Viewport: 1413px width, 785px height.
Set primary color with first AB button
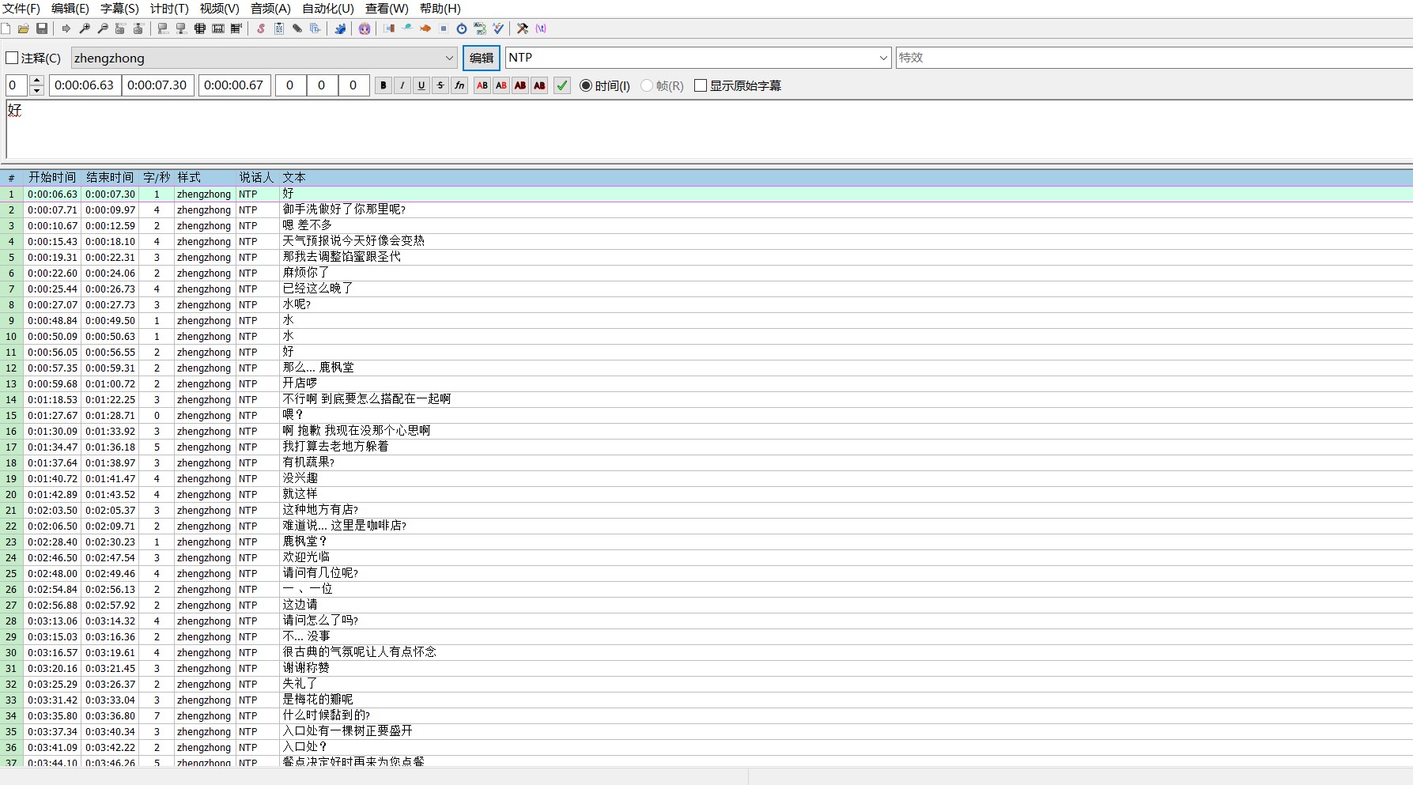pyautogui.click(x=482, y=85)
